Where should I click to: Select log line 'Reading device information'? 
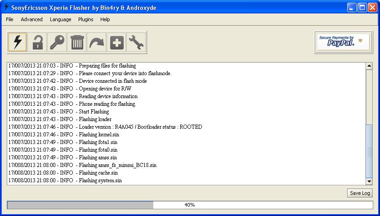click(73, 96)
